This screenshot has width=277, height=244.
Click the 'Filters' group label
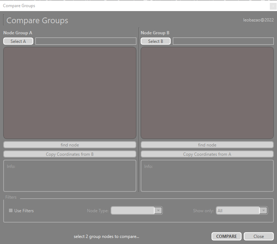(11, 197)
